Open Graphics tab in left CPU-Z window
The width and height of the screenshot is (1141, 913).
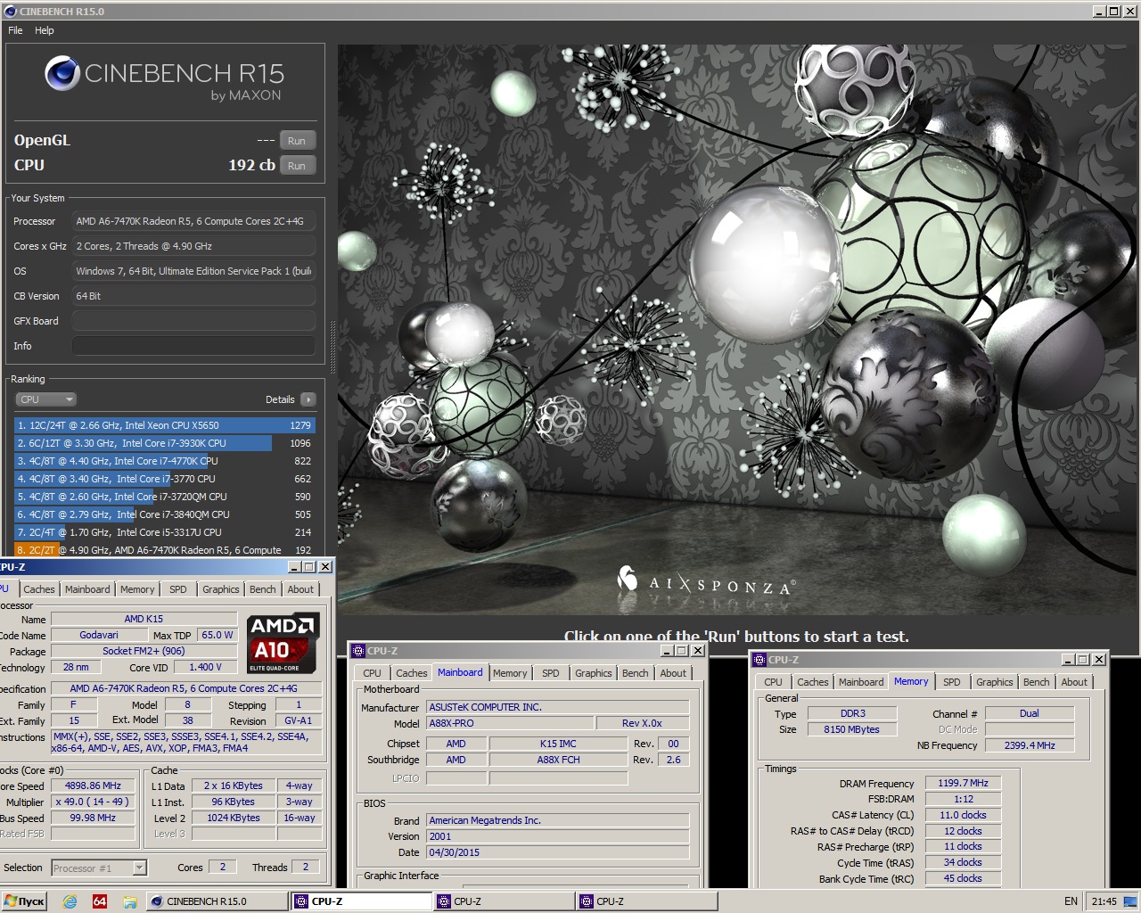click(221, 589)
